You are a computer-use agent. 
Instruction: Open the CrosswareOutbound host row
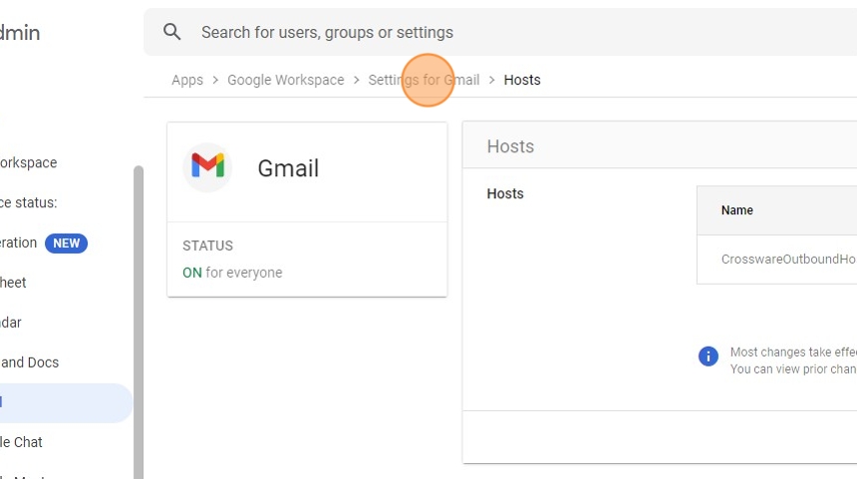click(787, 259)
